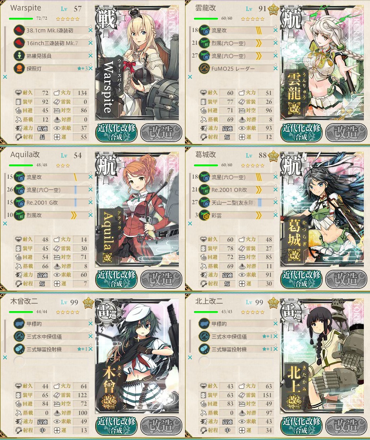Click the orange 探照灯 searchlight icon

pos(19,68)
